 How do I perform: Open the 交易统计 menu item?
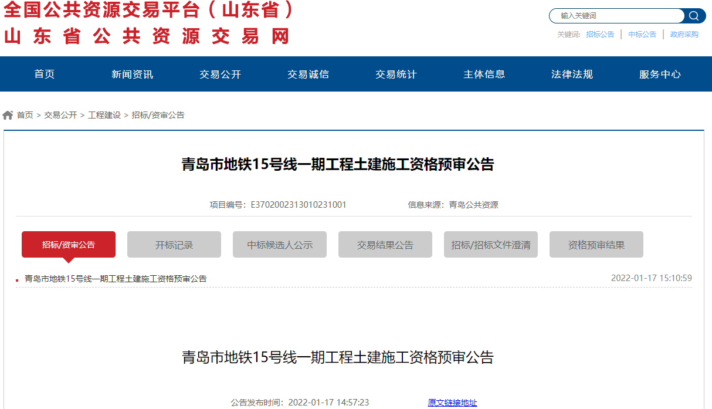click(x=396, y=74)
